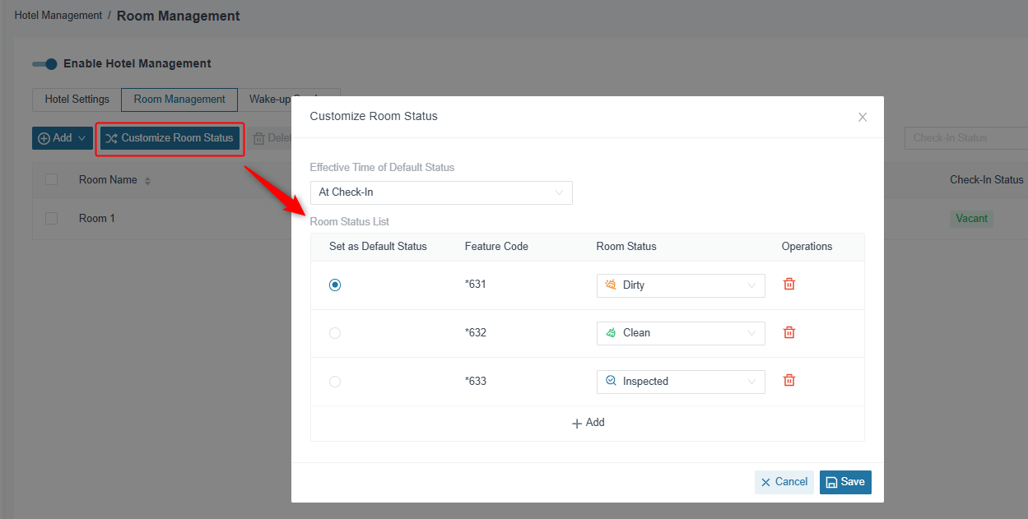Toggle Enable Hotel Management switch
The height and width of the screenshot is (519, 1028).
tap(44, 63)
